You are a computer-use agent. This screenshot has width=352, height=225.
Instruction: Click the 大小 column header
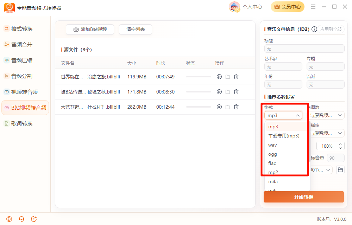[x=132, y=63]
